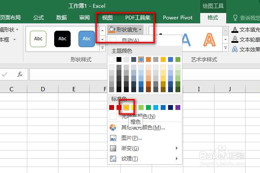Click the formula confirm checkmark
This screenshot has height=173, width=260.
4,75
